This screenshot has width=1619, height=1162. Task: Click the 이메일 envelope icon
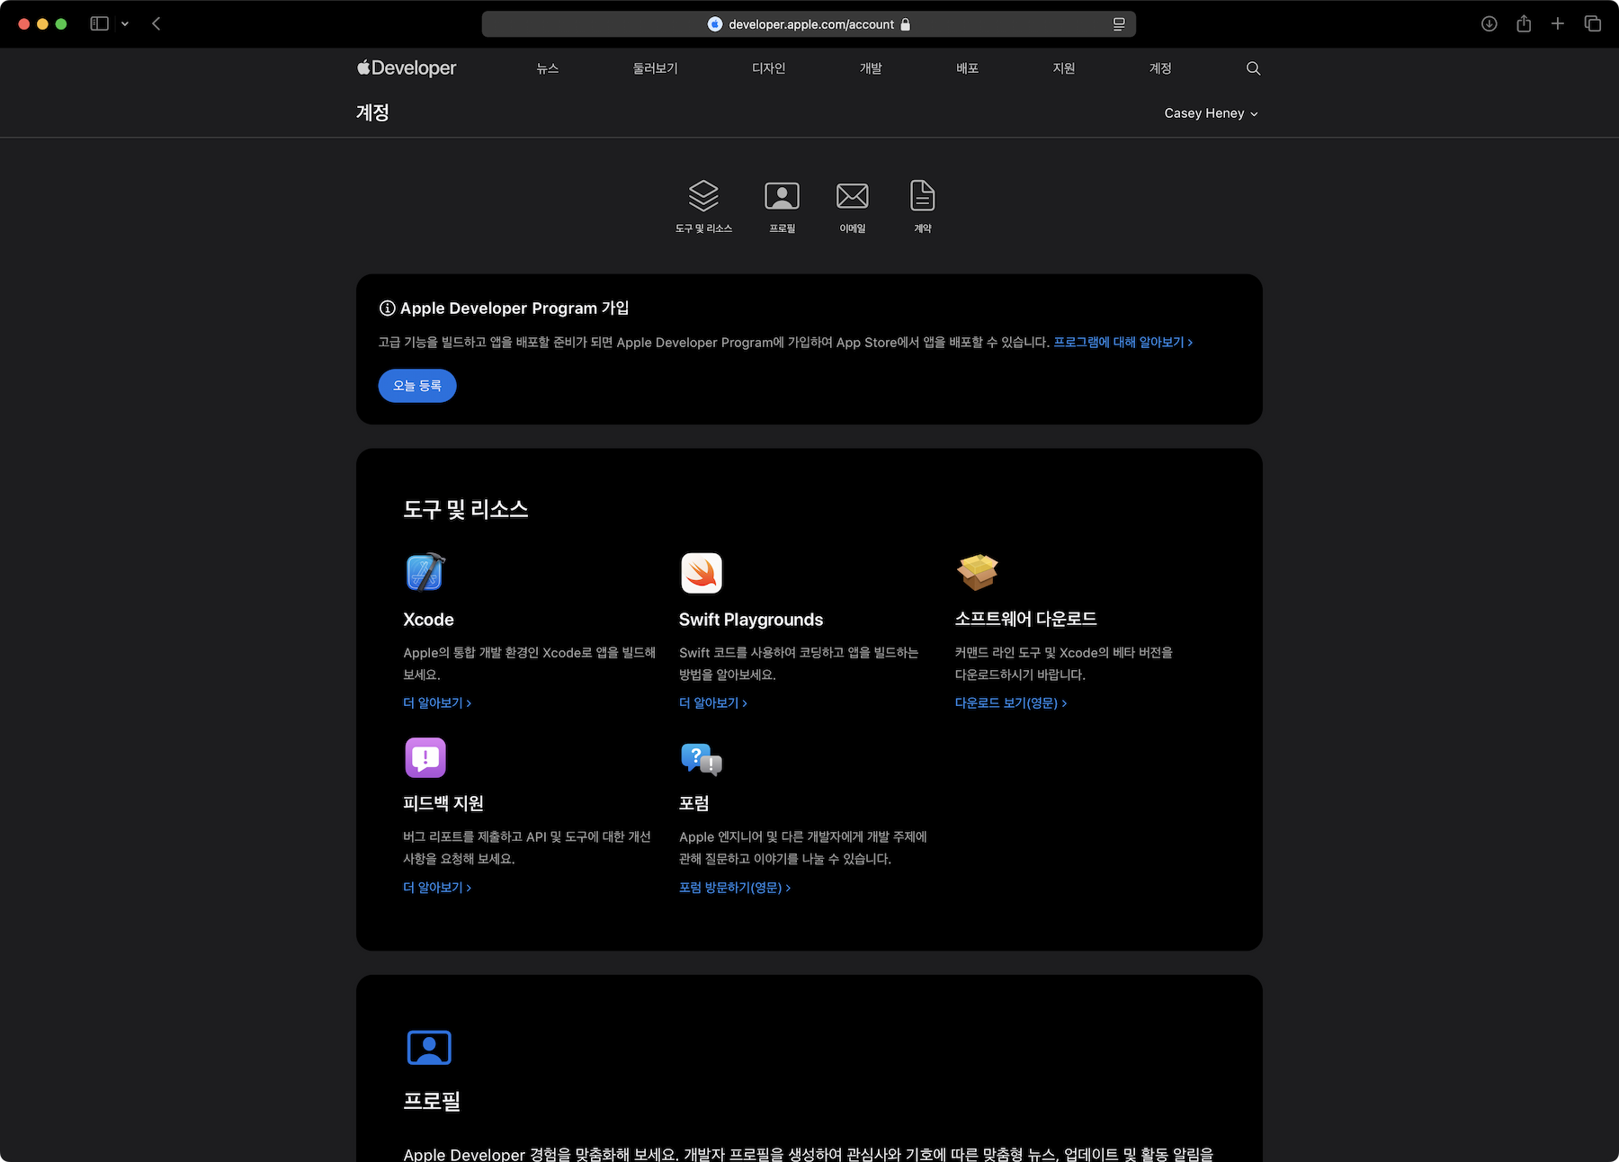(x=852, y=196)
